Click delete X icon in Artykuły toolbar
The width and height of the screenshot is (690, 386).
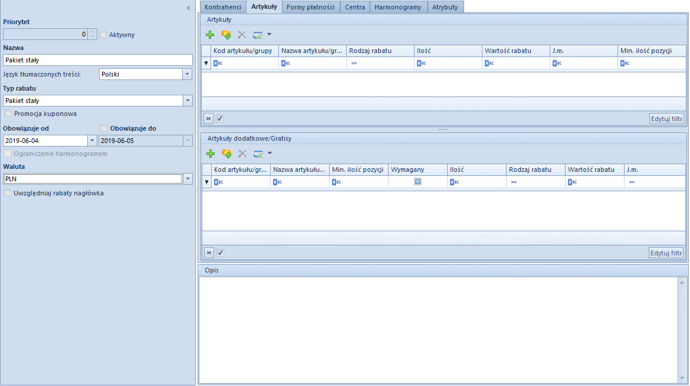(242, 35)
